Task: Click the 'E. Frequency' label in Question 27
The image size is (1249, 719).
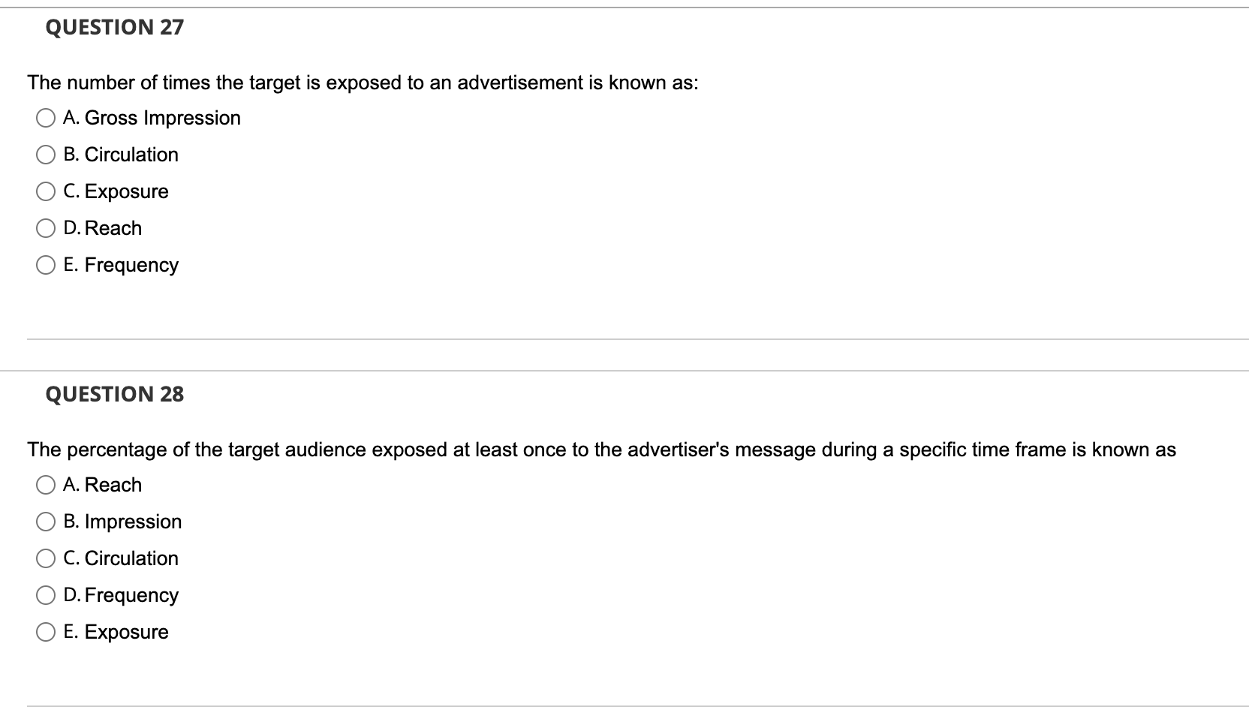Action: click(122, 265)
